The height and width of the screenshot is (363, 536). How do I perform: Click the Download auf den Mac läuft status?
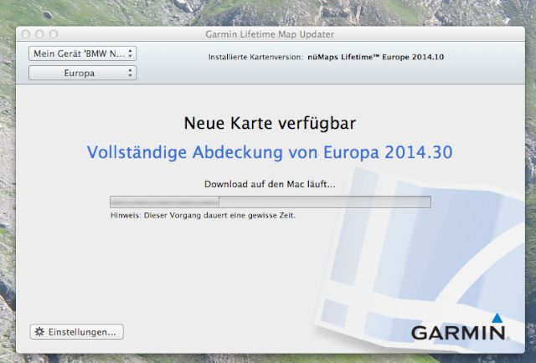269,184
